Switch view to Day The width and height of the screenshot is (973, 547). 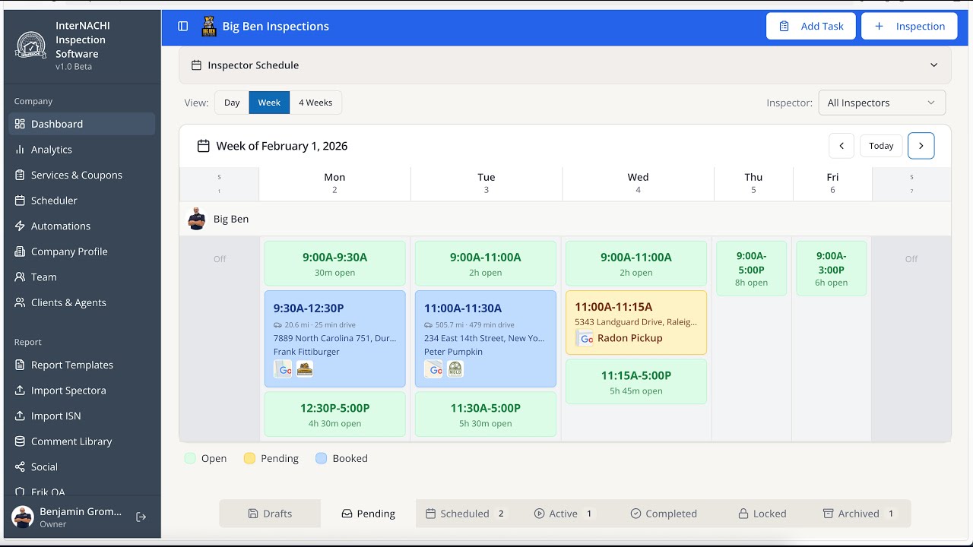pyautogui.click(x=232, y=103)
